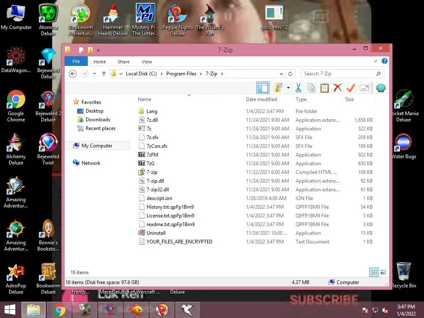Click the shell globe toolbar icon
The image size is (424, 318).
click(381, 88)
